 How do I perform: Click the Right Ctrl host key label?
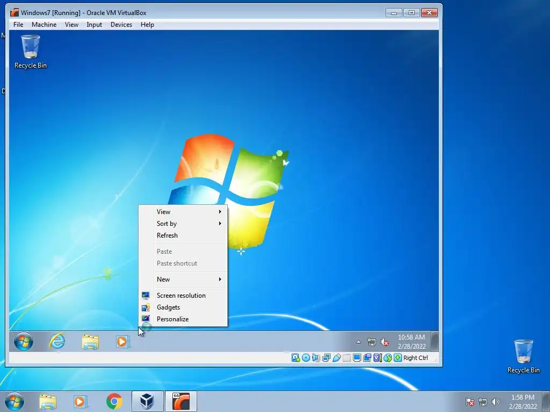tap(416, 358)
